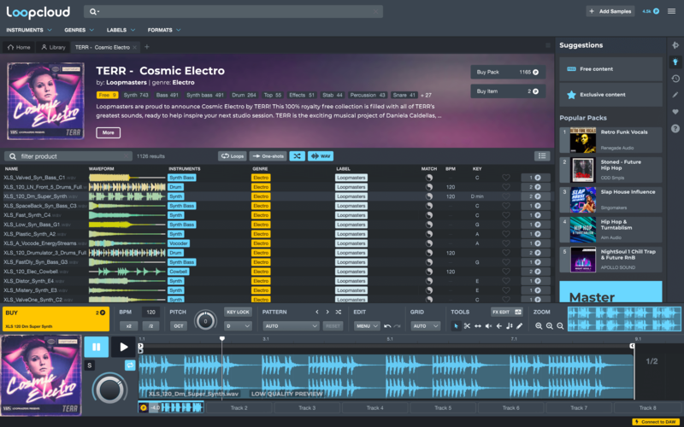This screenshot has height=427, width=684.
Task: Click the filter product search field
Action: (x=73, y=156)
